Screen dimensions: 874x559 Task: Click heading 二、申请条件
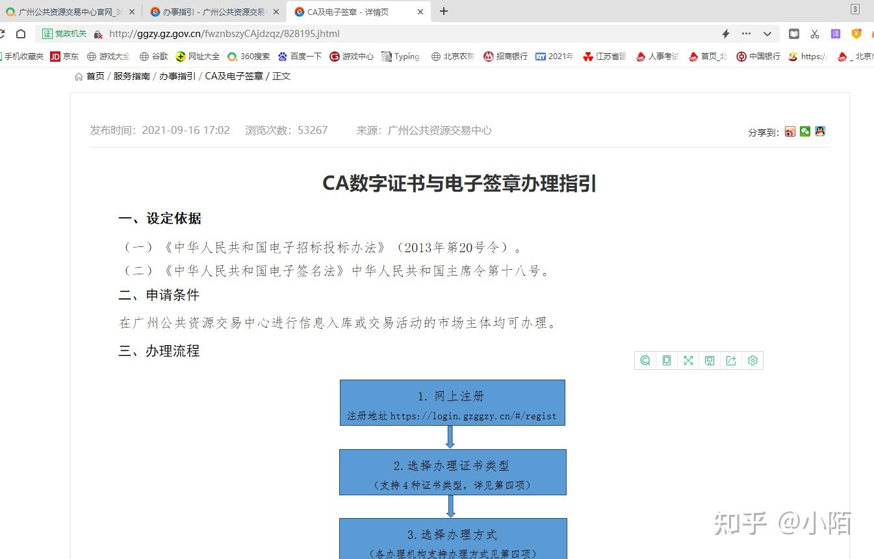click(159, 295)
